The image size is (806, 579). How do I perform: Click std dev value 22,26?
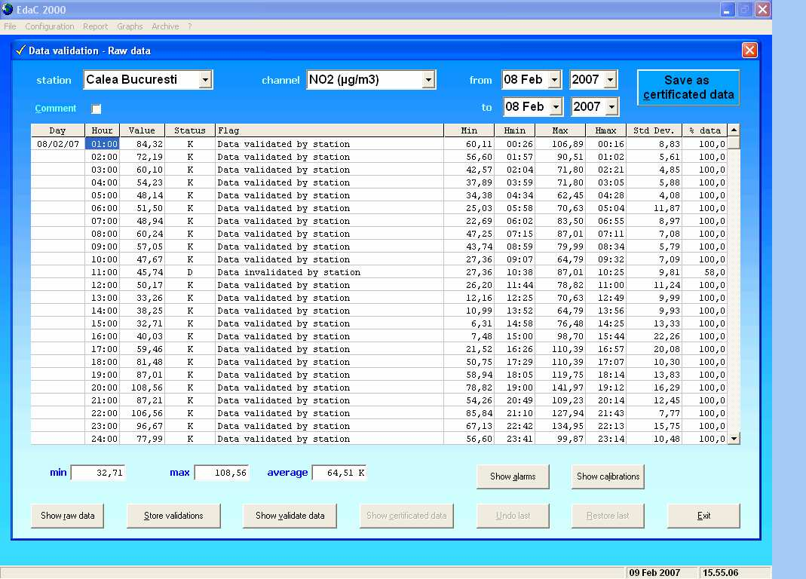click(x=654, y=336)
